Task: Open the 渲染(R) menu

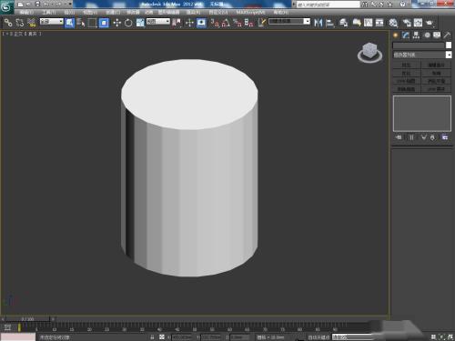Action: pyautogui.click(x=193, y=12)
